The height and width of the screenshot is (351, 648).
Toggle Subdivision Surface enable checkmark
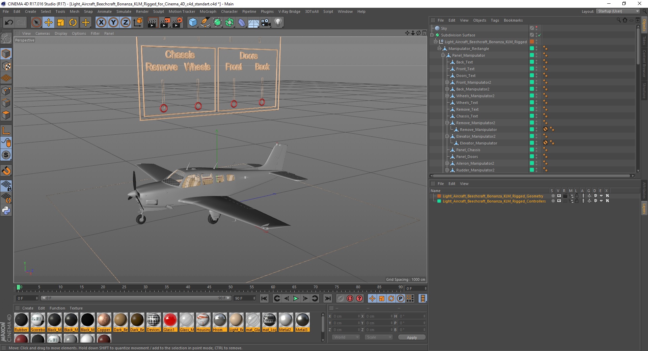click(539, 35)
